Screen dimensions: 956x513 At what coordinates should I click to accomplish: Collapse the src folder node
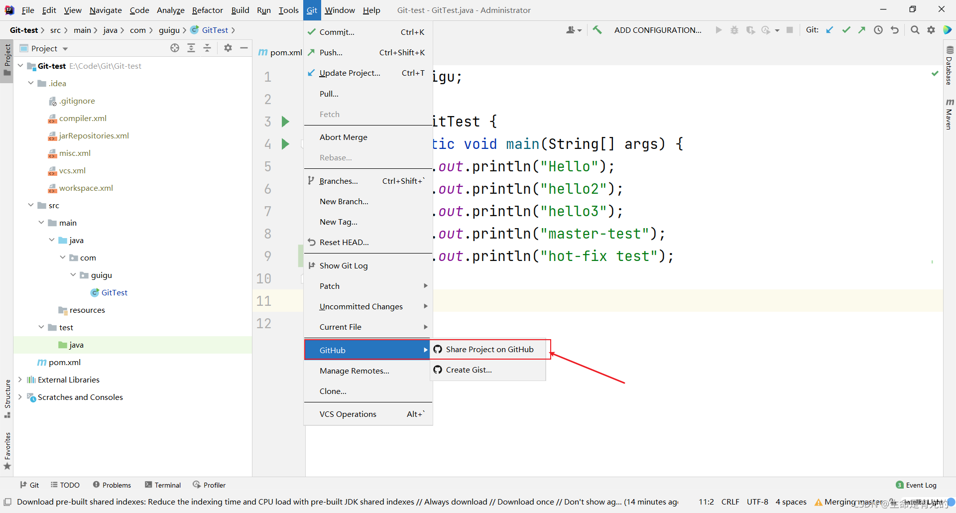pos(31,205)
